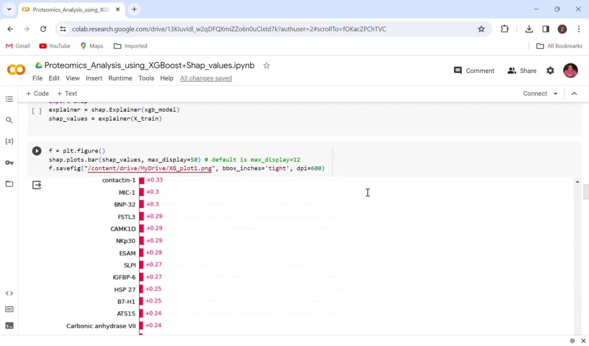
Task: Open the browser extensions puzzle icon
Action: [x=505, y=29]
